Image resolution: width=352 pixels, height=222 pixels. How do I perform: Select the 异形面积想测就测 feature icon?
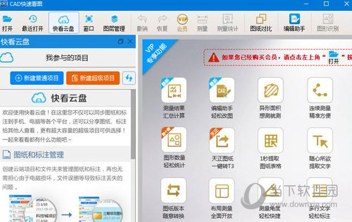click(271, 90)
